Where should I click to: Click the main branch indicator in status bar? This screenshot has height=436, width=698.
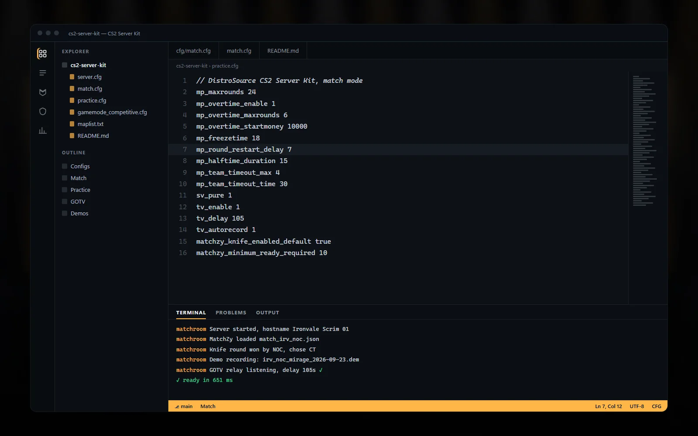pyautogui.click(x=184, y=406)
